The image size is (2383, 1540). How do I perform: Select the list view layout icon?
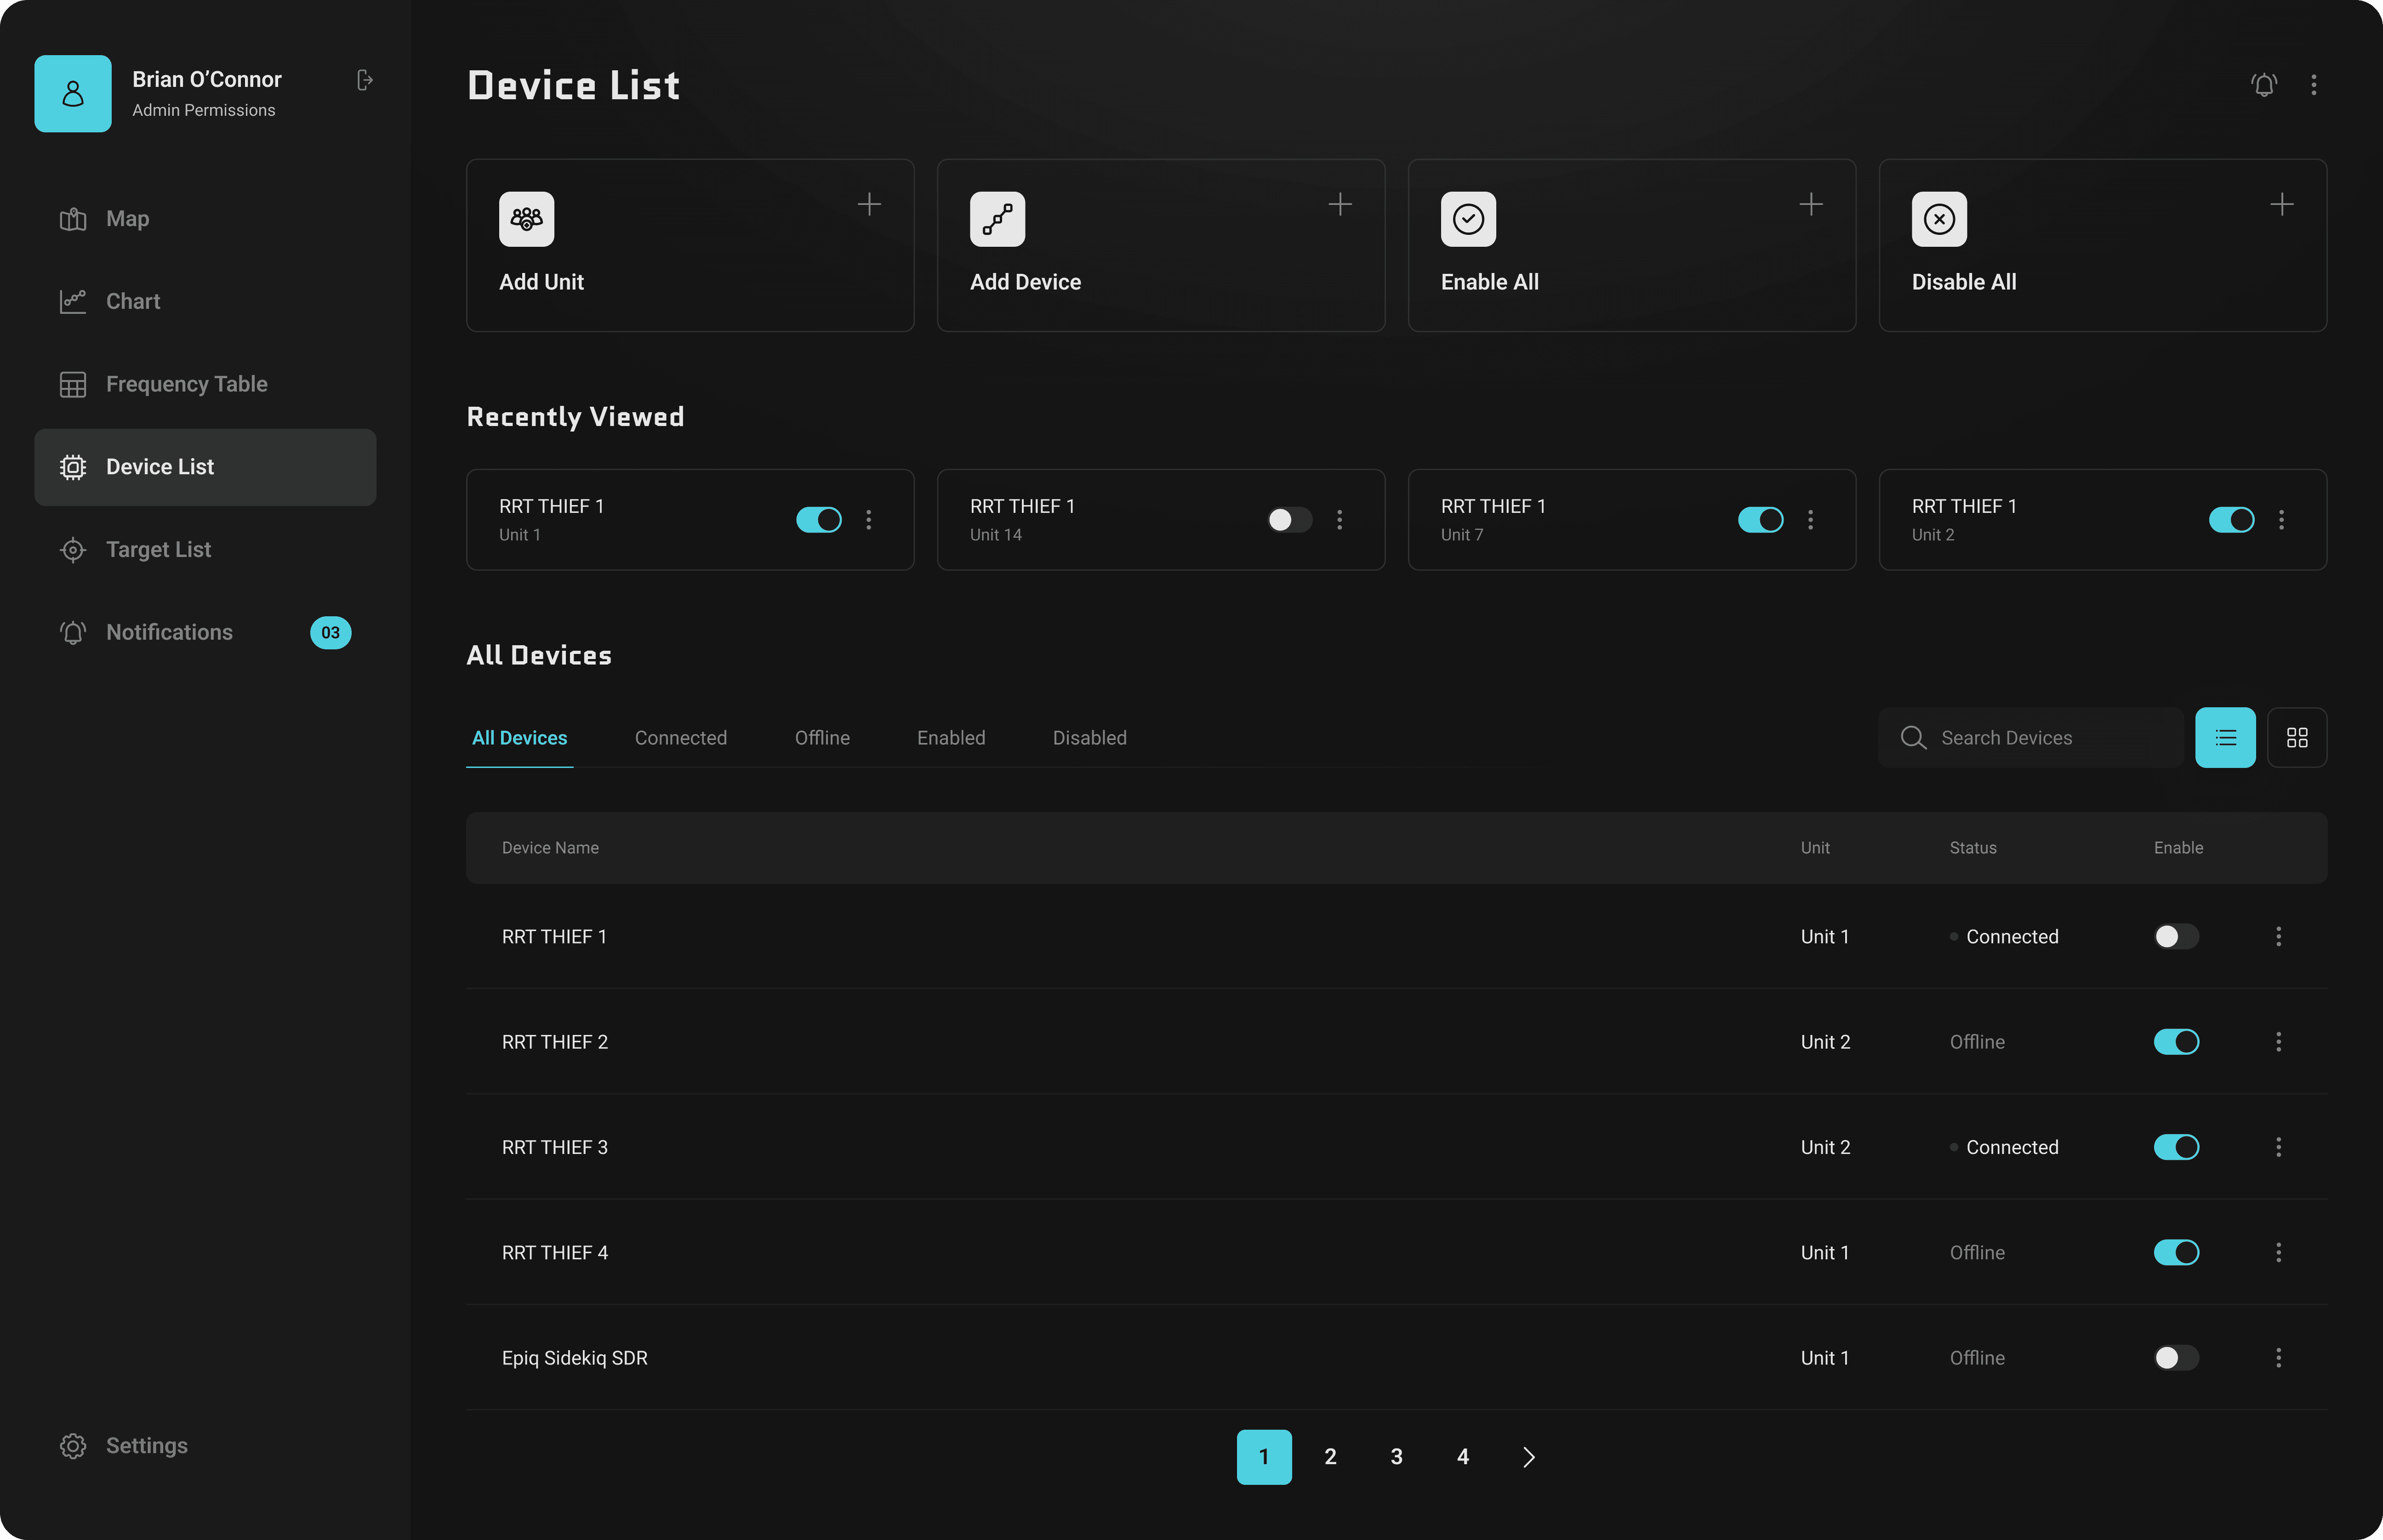coord(2225,738)
